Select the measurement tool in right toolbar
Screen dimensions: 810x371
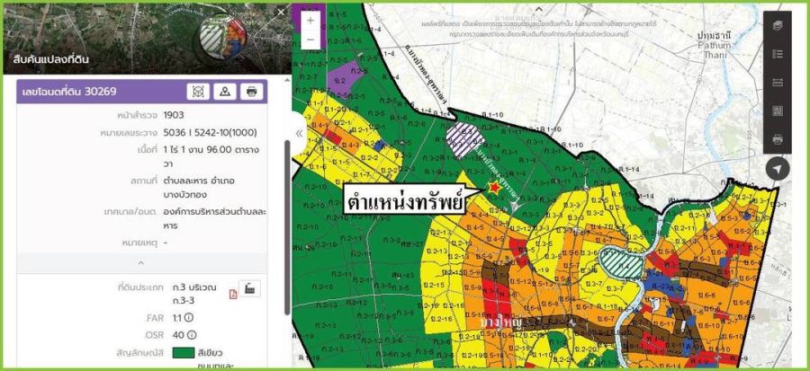pyautogui.click(x=778, y=83)
